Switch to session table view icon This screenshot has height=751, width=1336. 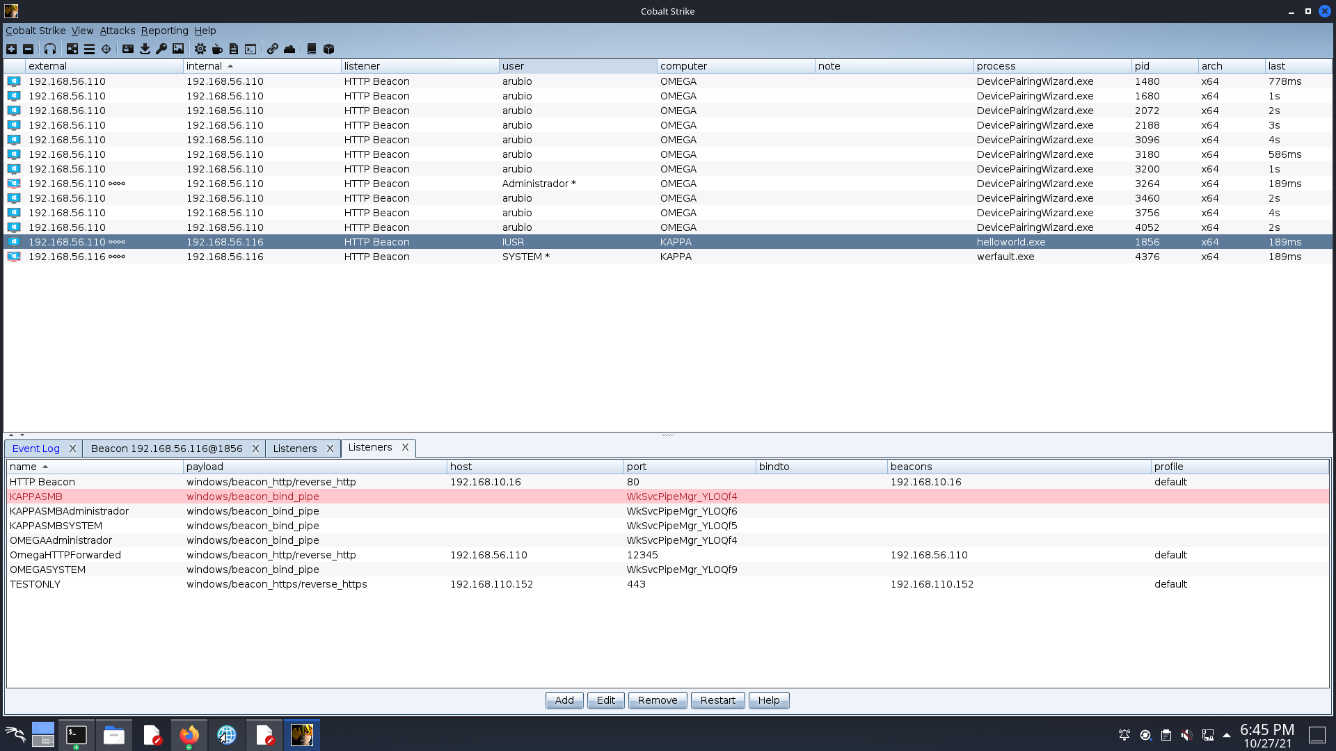89,49
